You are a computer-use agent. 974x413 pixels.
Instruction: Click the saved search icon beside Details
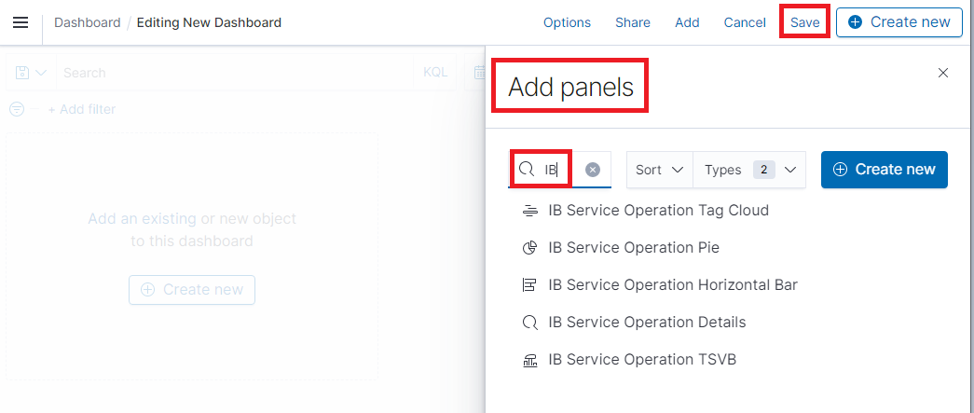point(530,323)
